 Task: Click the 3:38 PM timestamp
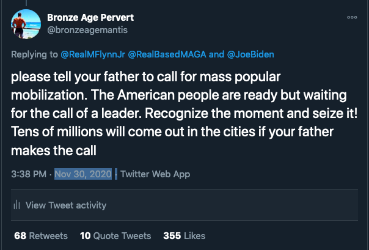pos(28,174)
